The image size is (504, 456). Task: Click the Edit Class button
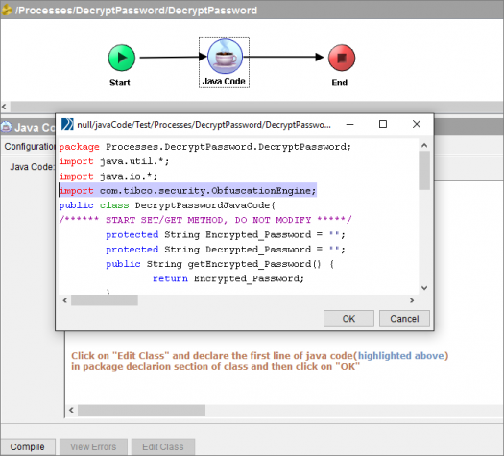(x=163, y=446)
